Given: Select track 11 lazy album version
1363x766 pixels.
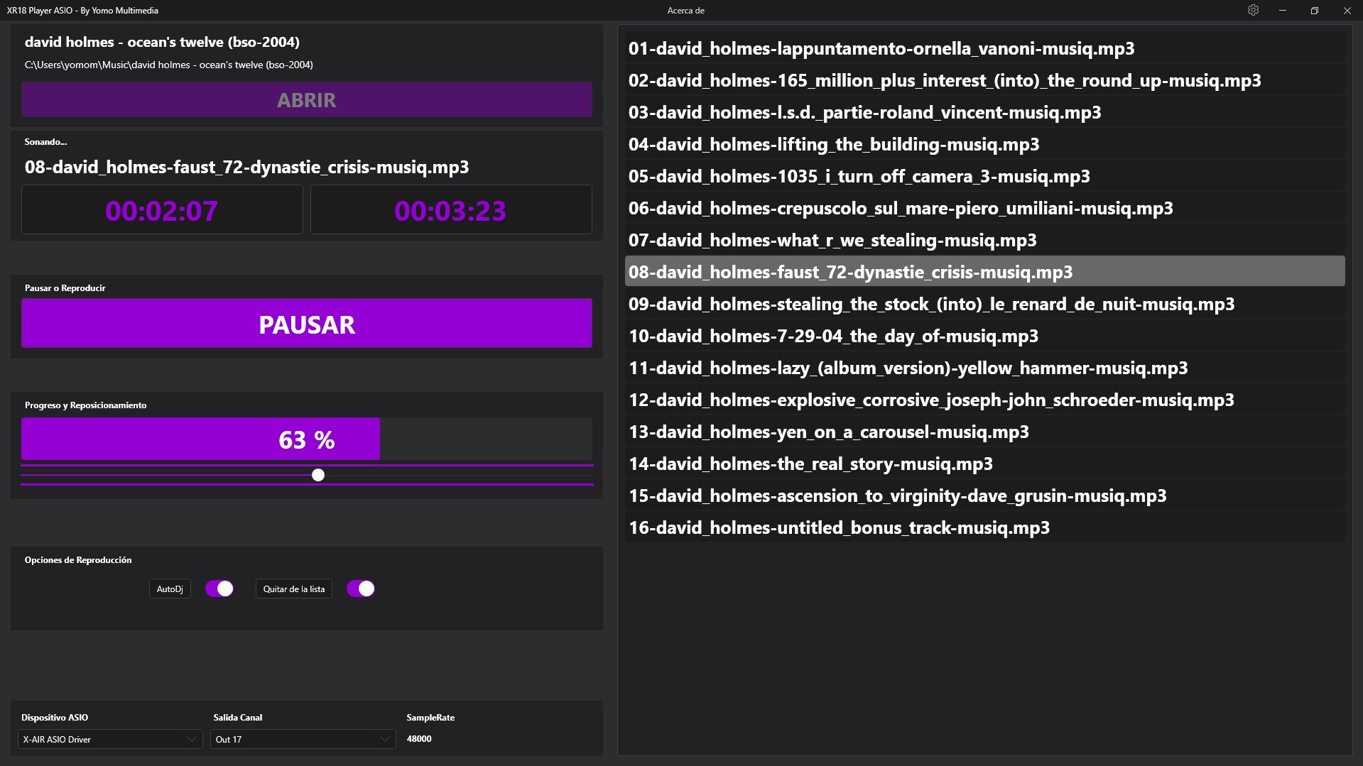Looking at the screenshot, I should [908, 368].
